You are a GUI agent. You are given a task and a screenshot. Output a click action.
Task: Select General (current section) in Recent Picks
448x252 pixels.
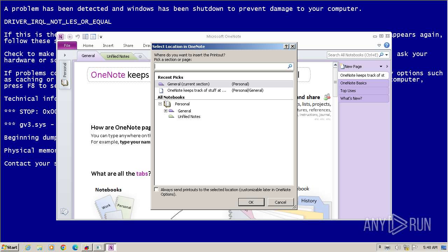pos(224,84)
